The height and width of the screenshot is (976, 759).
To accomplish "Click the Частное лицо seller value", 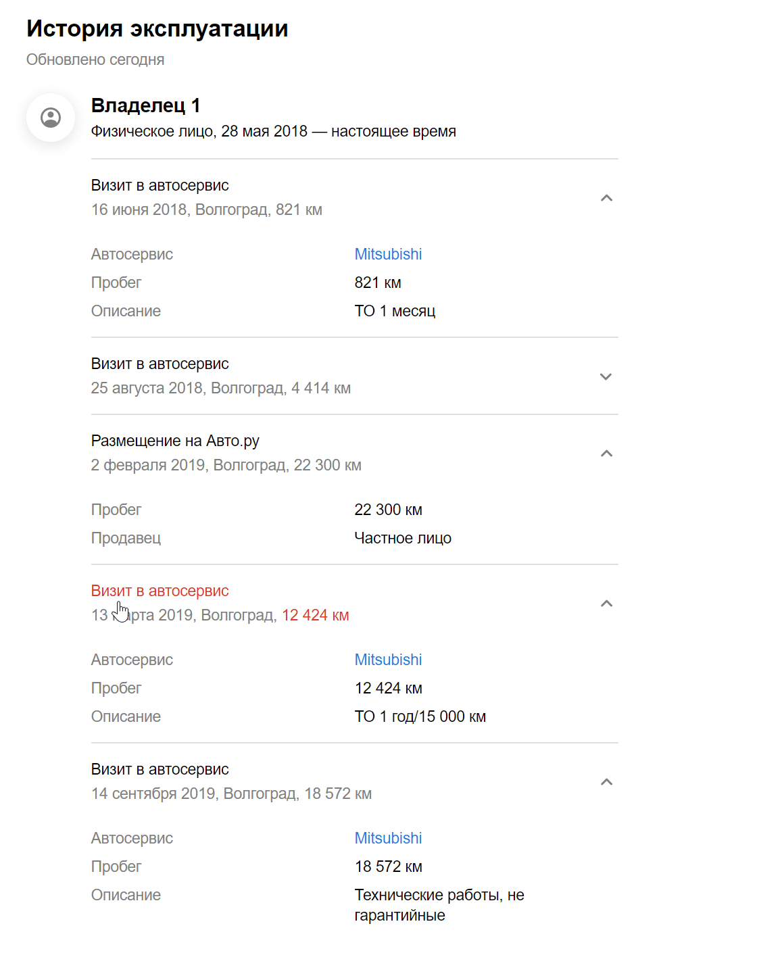I will point(403,538).
